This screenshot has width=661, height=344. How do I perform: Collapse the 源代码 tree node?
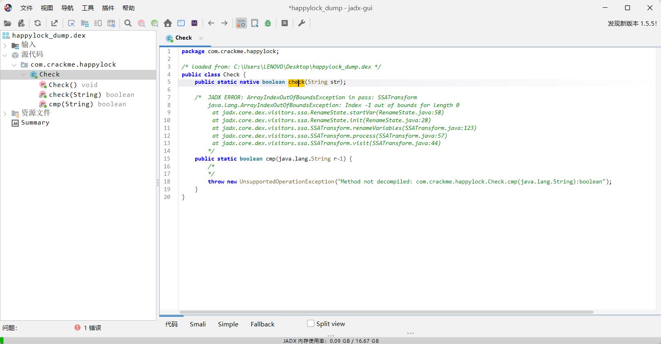pyautogui.click(x=5, y=55)
